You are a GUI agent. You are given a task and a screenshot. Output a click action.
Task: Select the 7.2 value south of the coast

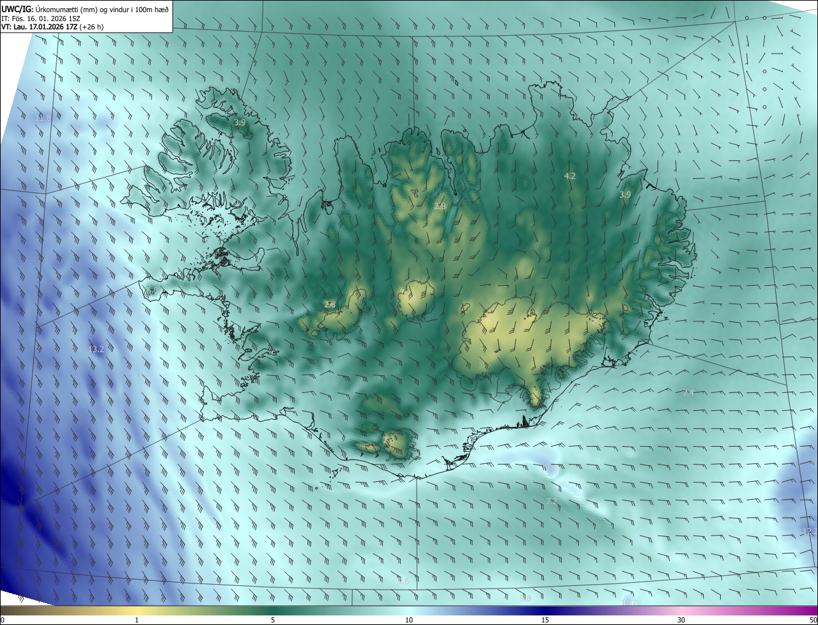[x=552, y=502]
